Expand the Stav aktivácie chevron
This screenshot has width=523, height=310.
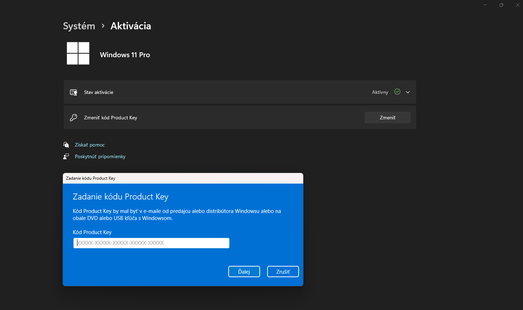point(408,92)
